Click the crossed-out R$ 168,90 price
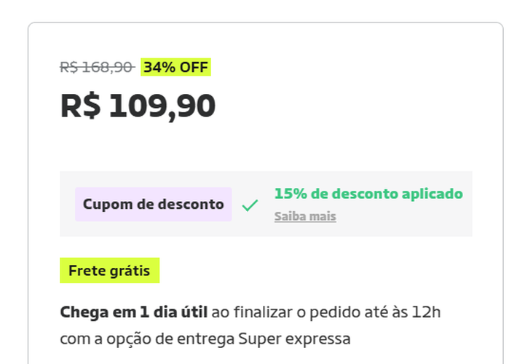Viewport: 517px width, 364px height. pyautogui.click(x=96, y=68)
